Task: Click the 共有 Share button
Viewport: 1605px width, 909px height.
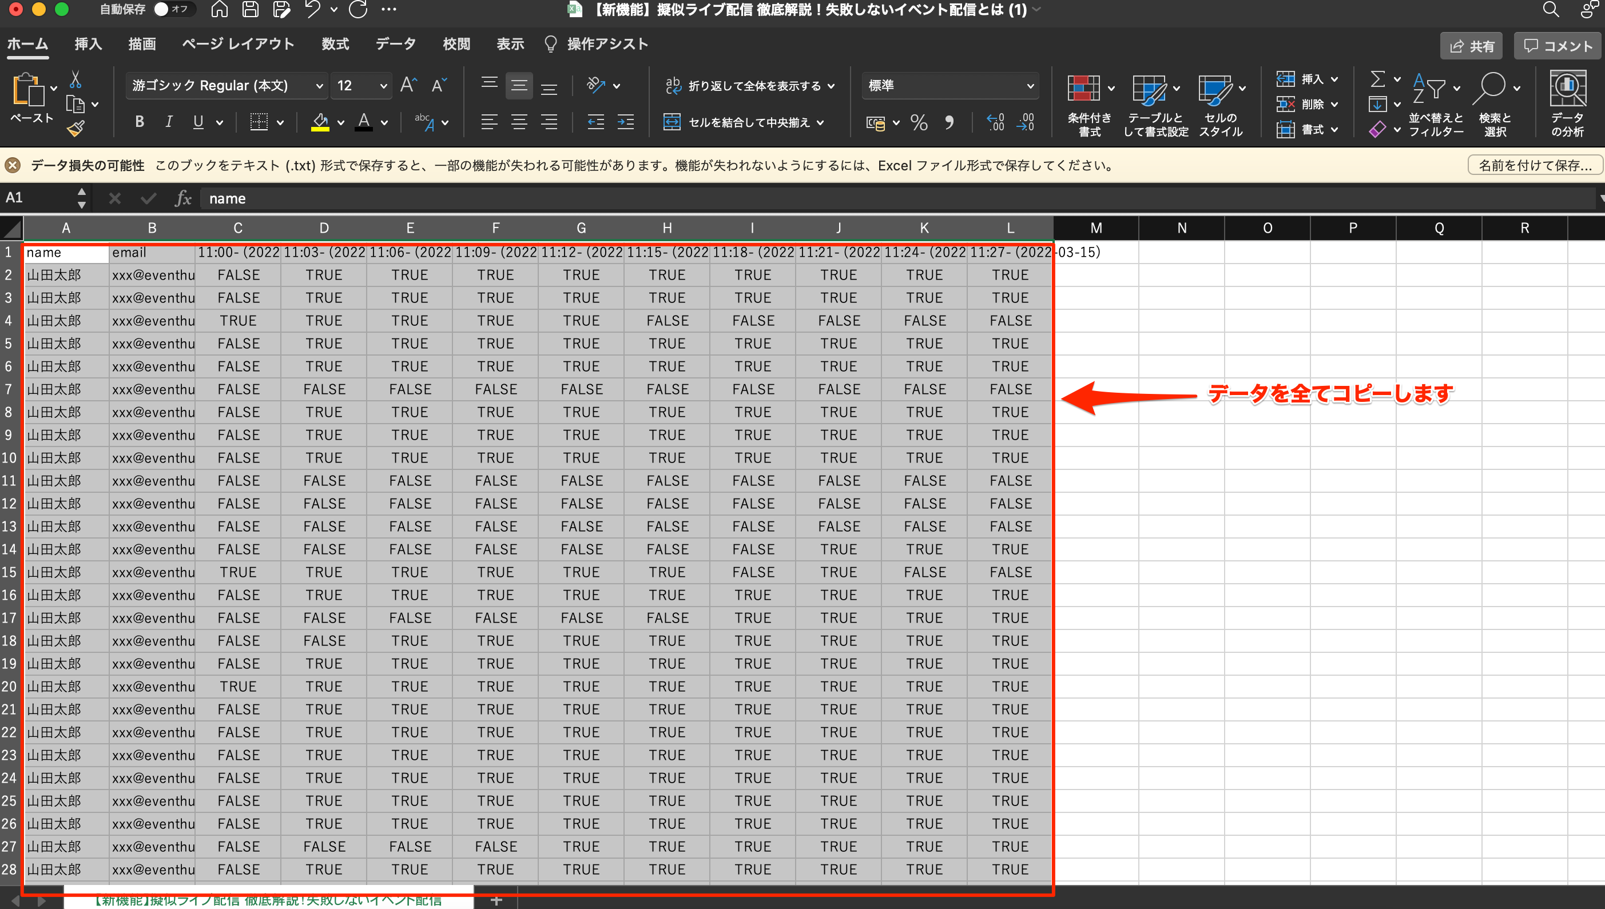Action: (x=1472, y=46)
